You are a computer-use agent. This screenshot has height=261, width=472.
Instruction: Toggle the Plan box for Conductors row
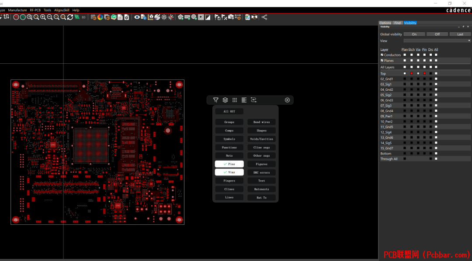click(405, 55)
